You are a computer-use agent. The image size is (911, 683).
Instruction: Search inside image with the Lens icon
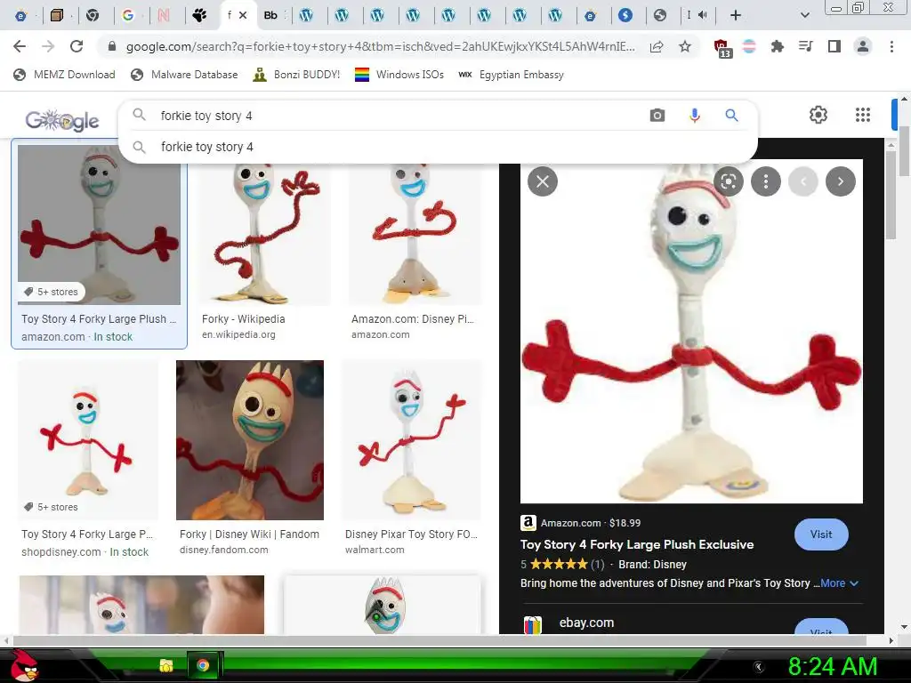click(729, 181)
